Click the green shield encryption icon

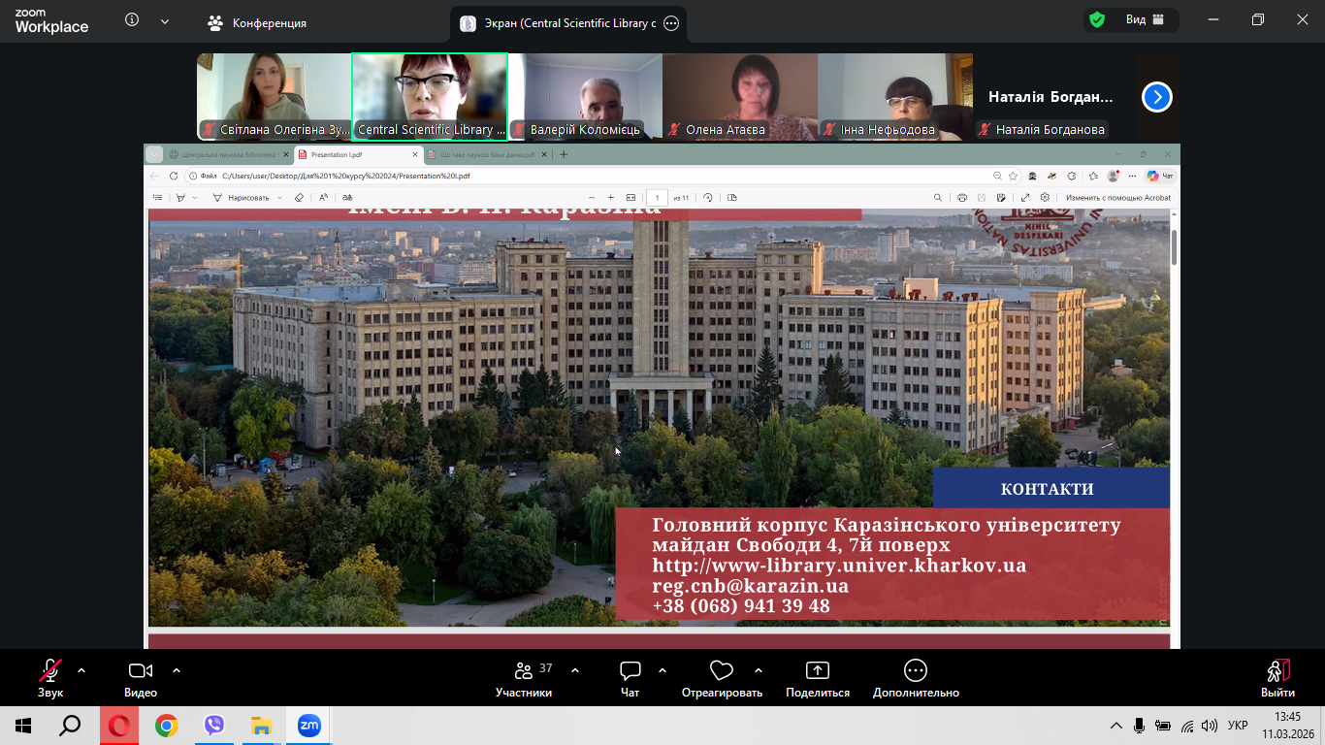pos(1097,20)
